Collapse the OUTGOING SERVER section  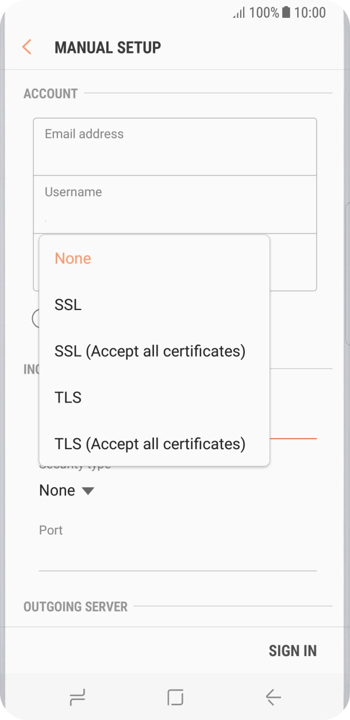click(75, 606)
